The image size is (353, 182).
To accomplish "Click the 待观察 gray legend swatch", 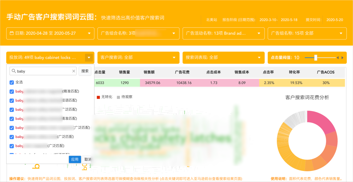I will [118, 97].
